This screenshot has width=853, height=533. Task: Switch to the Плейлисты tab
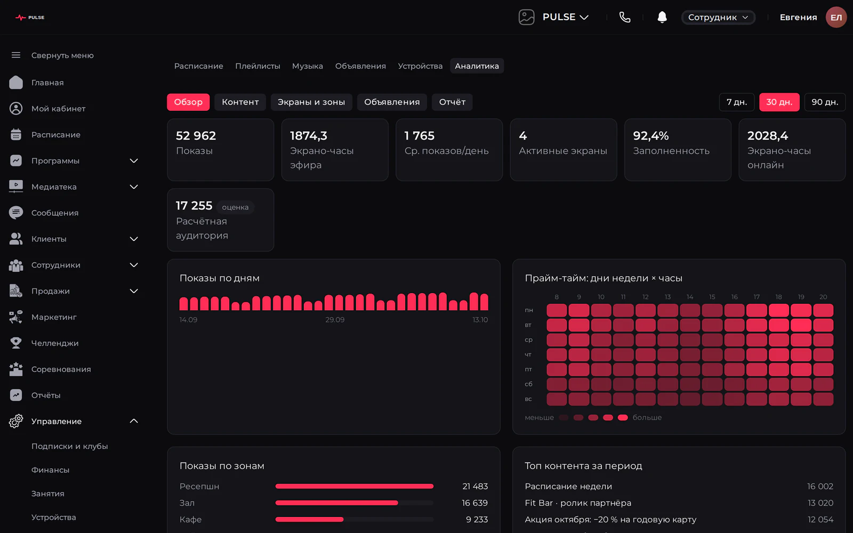coord(257,66)
